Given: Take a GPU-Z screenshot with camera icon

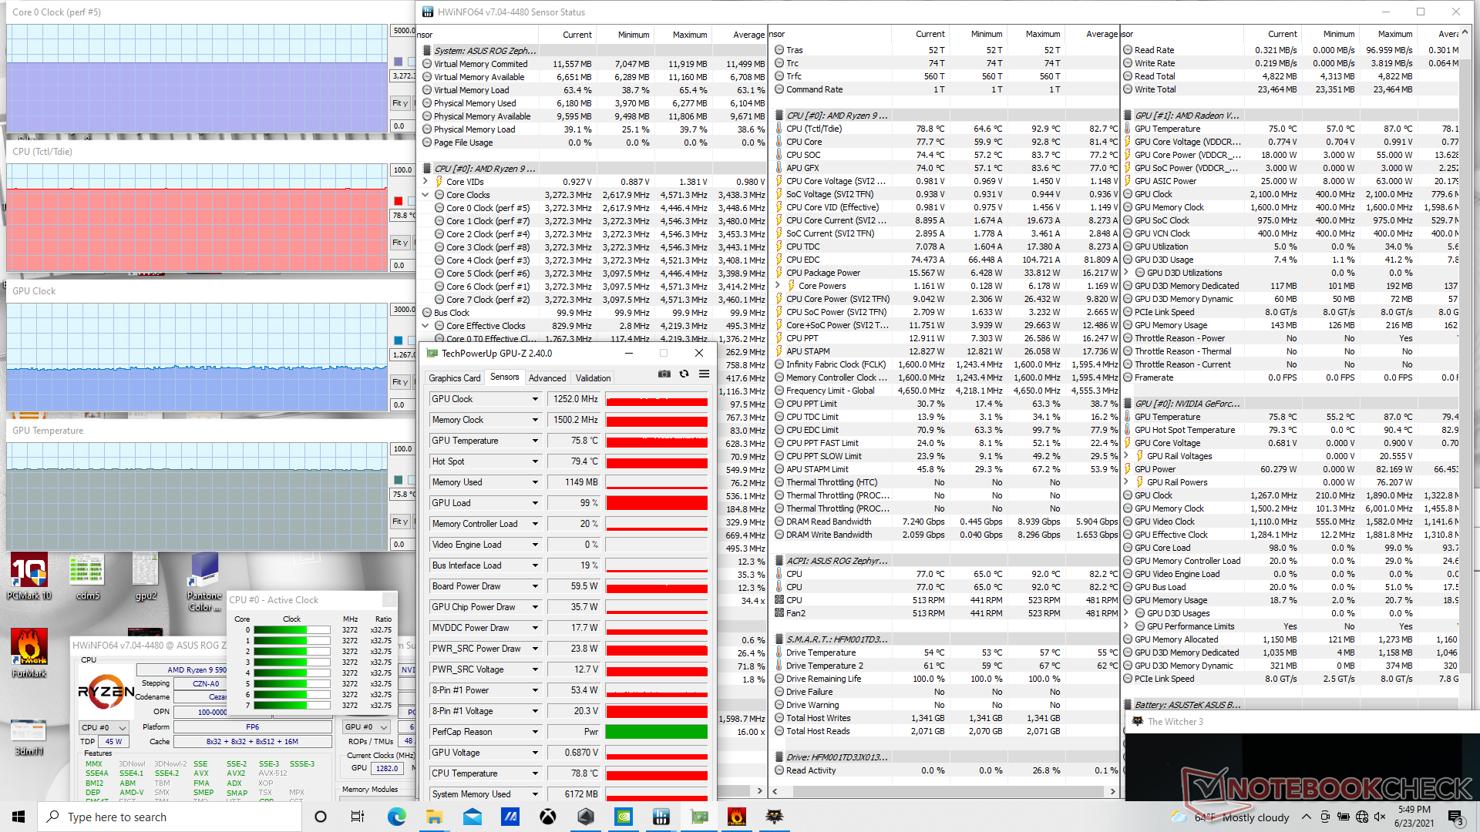Looking at the screenshot, I should [664, 374].
